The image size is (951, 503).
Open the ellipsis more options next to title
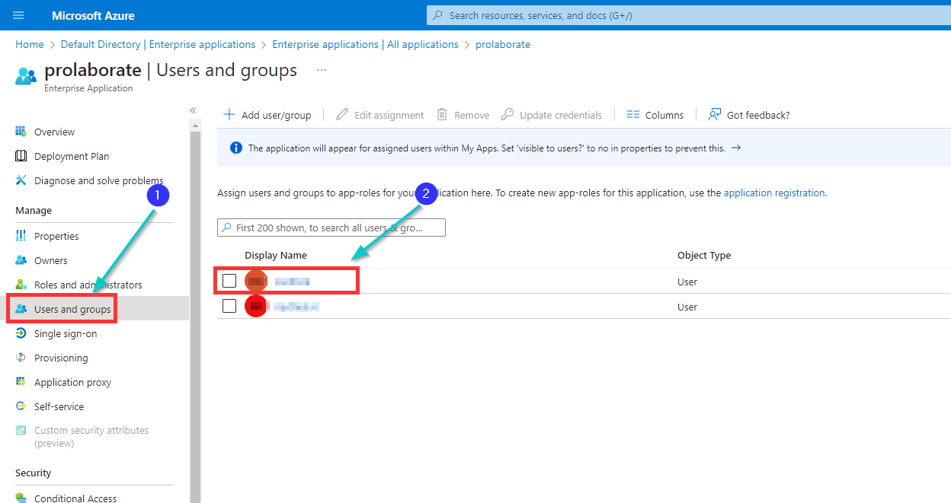click(x=322, y=70)
